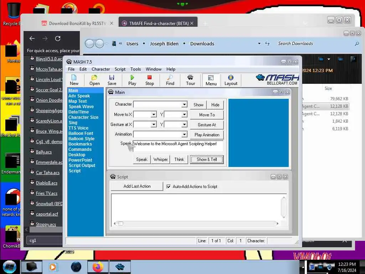Screen dimensions: 365x274
Task: Click the Move To button
Action: coord(207,115)
